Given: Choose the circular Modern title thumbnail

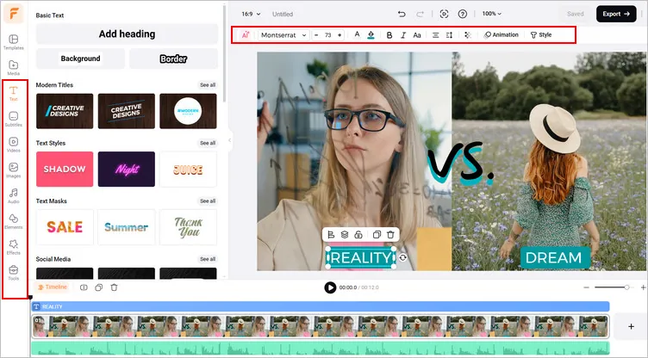Looking at the screenshot, I should (188, 111).
